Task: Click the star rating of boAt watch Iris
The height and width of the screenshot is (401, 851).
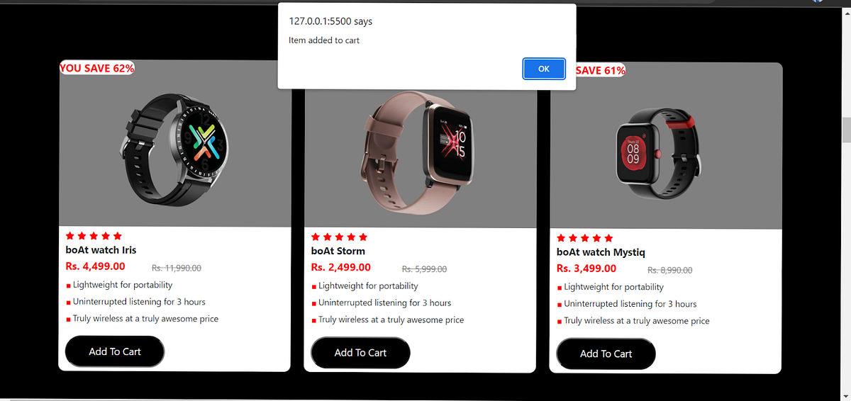Action: tap(94, 236)
